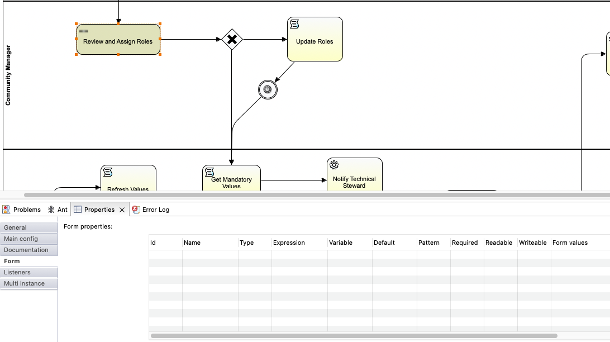Switch to the Error Log tab
The image size is (610, 342).
(x=155, y=210)
